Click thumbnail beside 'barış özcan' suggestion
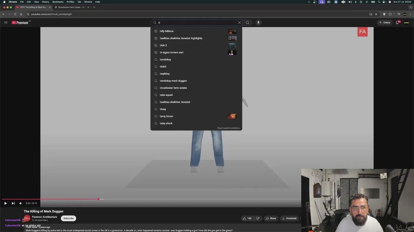 click(232, 116)
